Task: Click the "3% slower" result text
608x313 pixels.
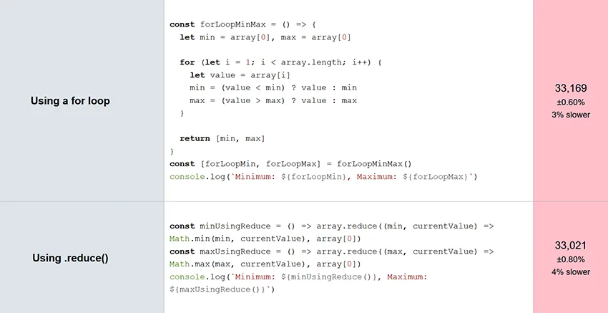Action: 571,115
